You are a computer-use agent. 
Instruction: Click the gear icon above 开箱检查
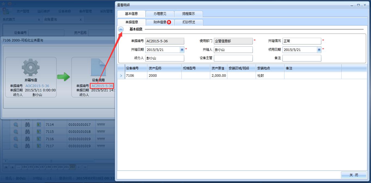click(x=30, y=68)
